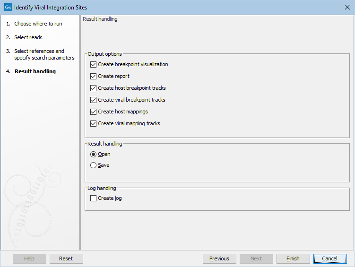355x267 pixels.
Task: Uncheck Create breakpoint visualization
Action: [93, 64]
